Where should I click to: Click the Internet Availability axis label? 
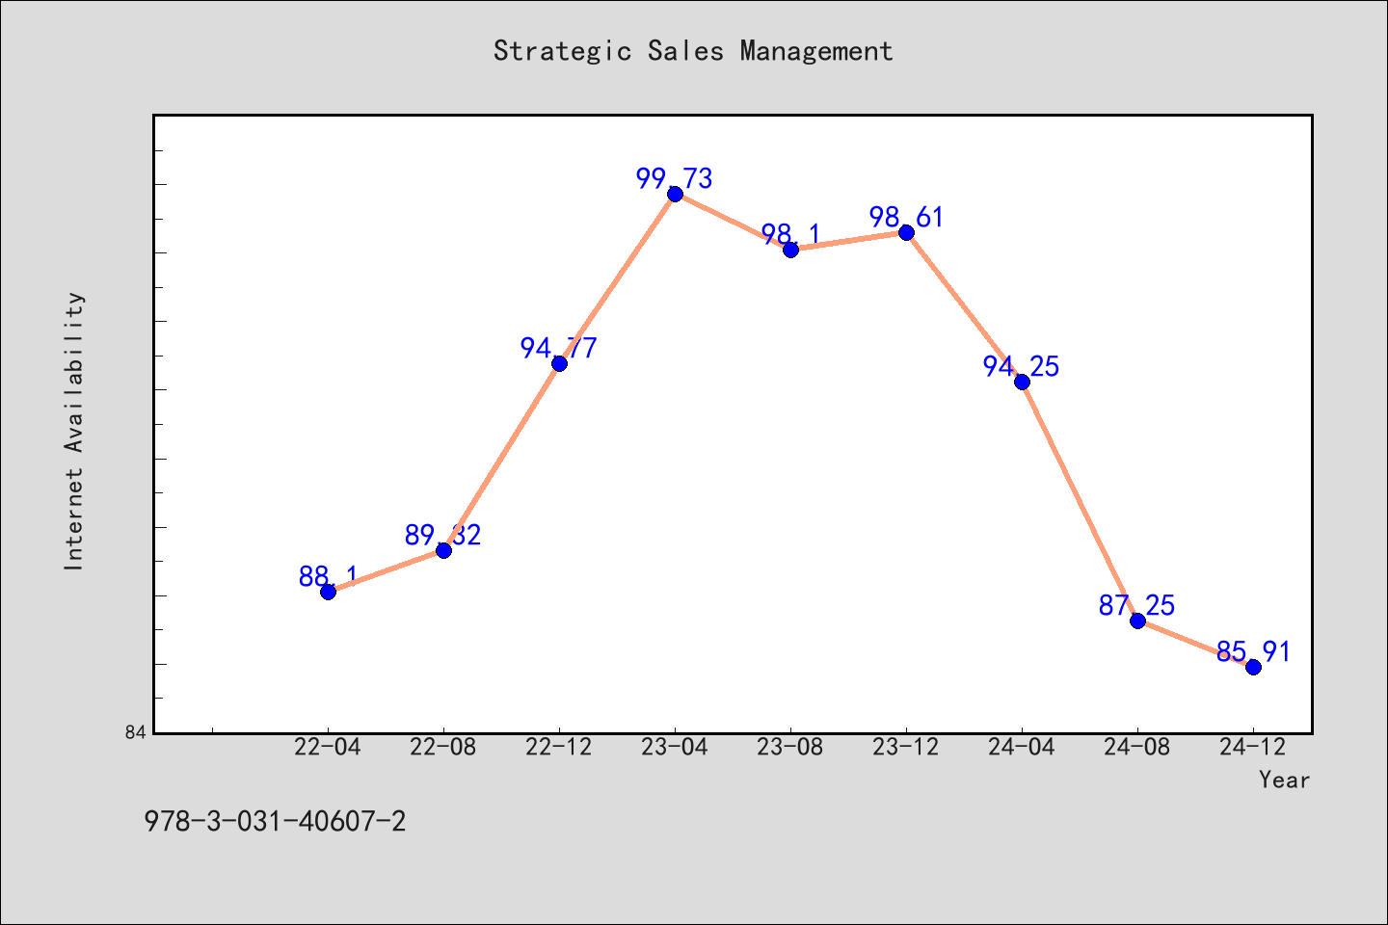click(74, 431)
